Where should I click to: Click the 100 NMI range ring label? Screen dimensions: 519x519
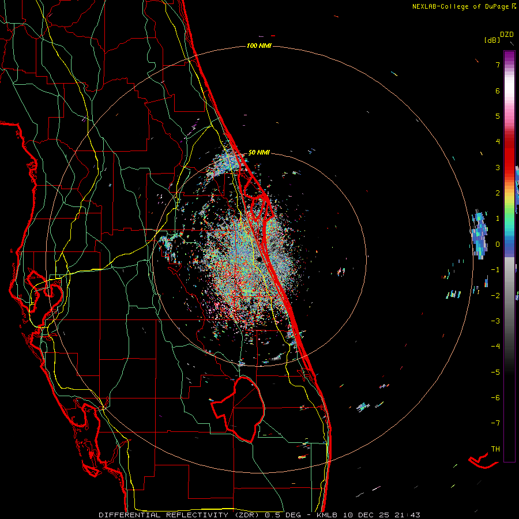click(x=259, y=46)
